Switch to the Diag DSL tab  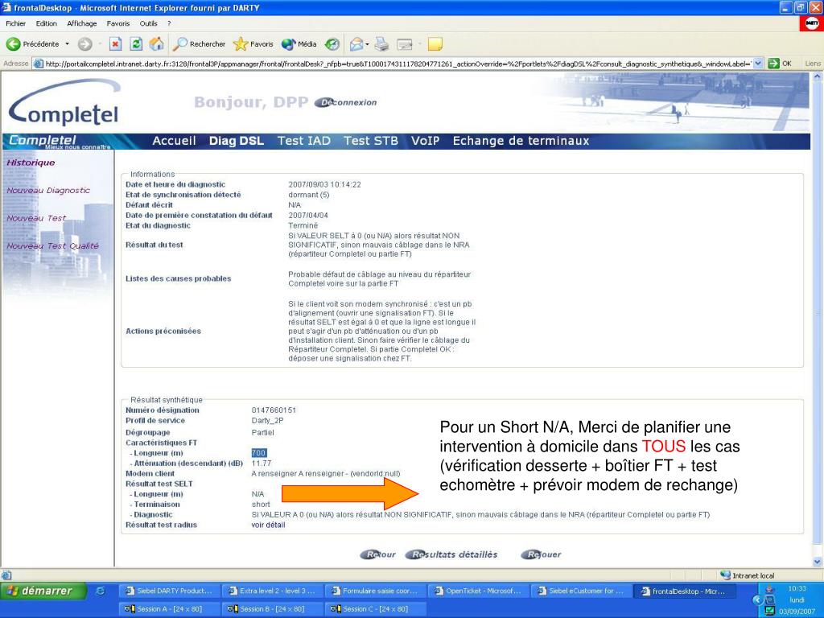pyautogui.click(x=237, y=141)
